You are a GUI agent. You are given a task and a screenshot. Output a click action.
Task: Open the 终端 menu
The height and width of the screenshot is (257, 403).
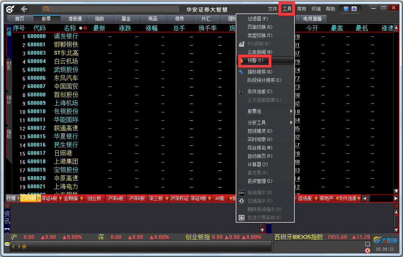pyautogui.click(x=316, y=9)
